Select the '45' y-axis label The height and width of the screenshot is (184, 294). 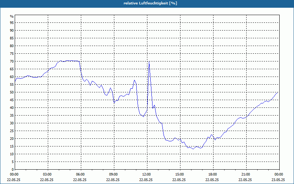point(12,100)
